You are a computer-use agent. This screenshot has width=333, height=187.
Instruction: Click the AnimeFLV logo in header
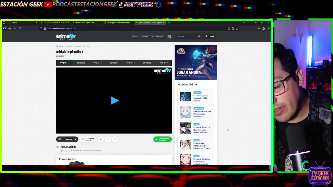point(66,37)
